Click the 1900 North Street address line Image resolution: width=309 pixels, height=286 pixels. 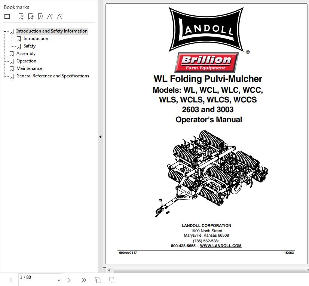pyautogui.click(x=206, y=231)
